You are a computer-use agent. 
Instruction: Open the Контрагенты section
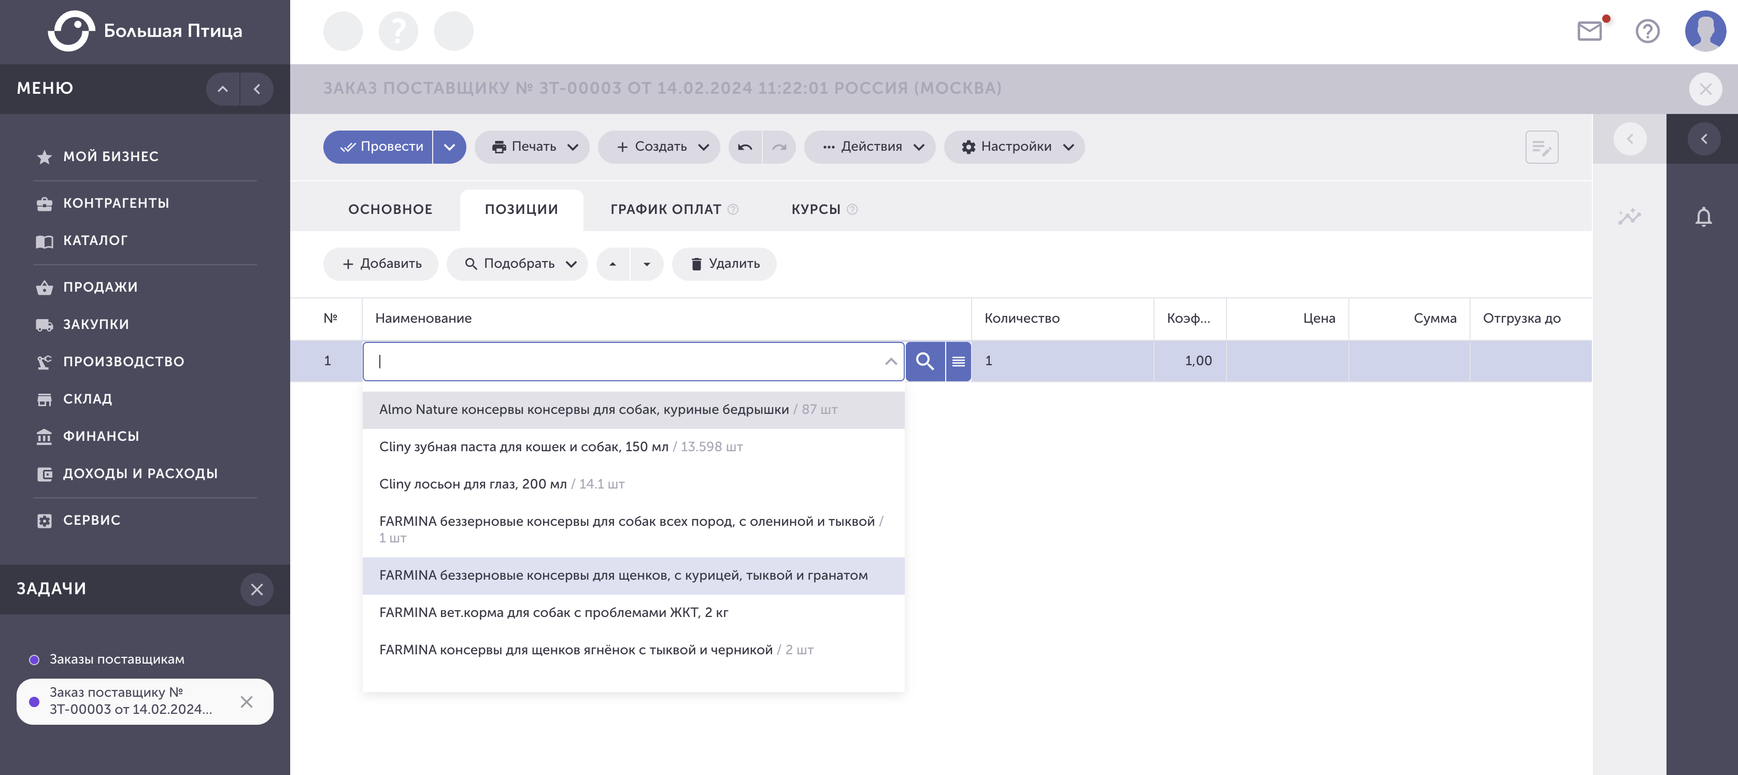(x=103, y=203)
